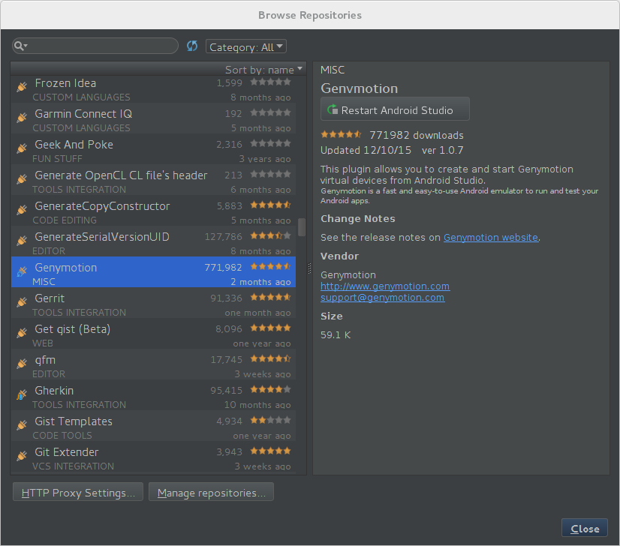Select Frozen Idea in plugin list
This screenshot has height=546, width=620.
(x=153, y=90)
